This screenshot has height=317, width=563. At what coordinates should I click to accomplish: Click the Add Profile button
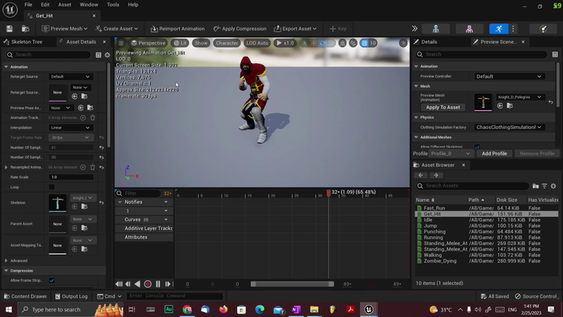click(494, 153)
